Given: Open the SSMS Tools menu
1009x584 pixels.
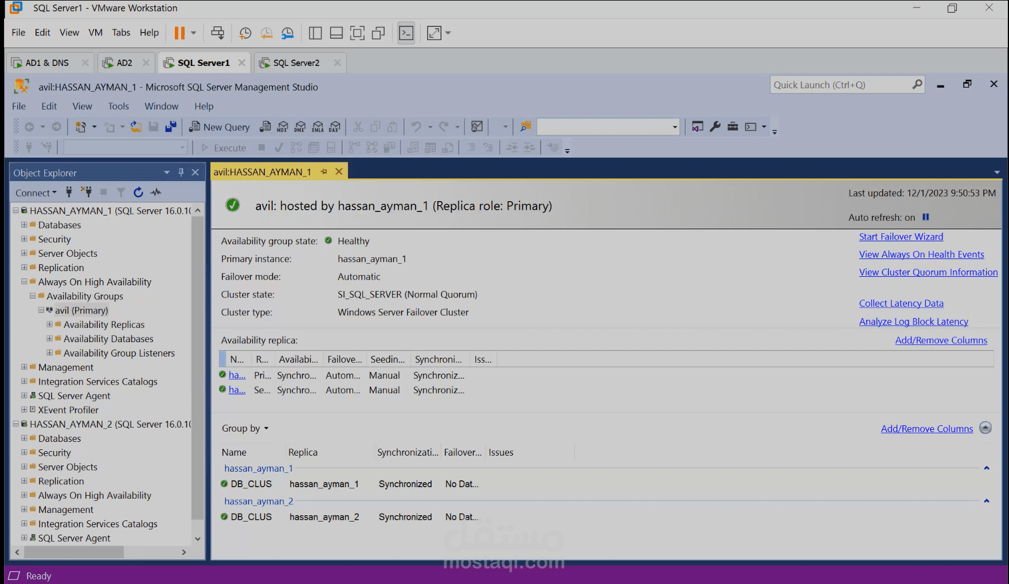Looking at the screenshot, I should tap(118, 106).
